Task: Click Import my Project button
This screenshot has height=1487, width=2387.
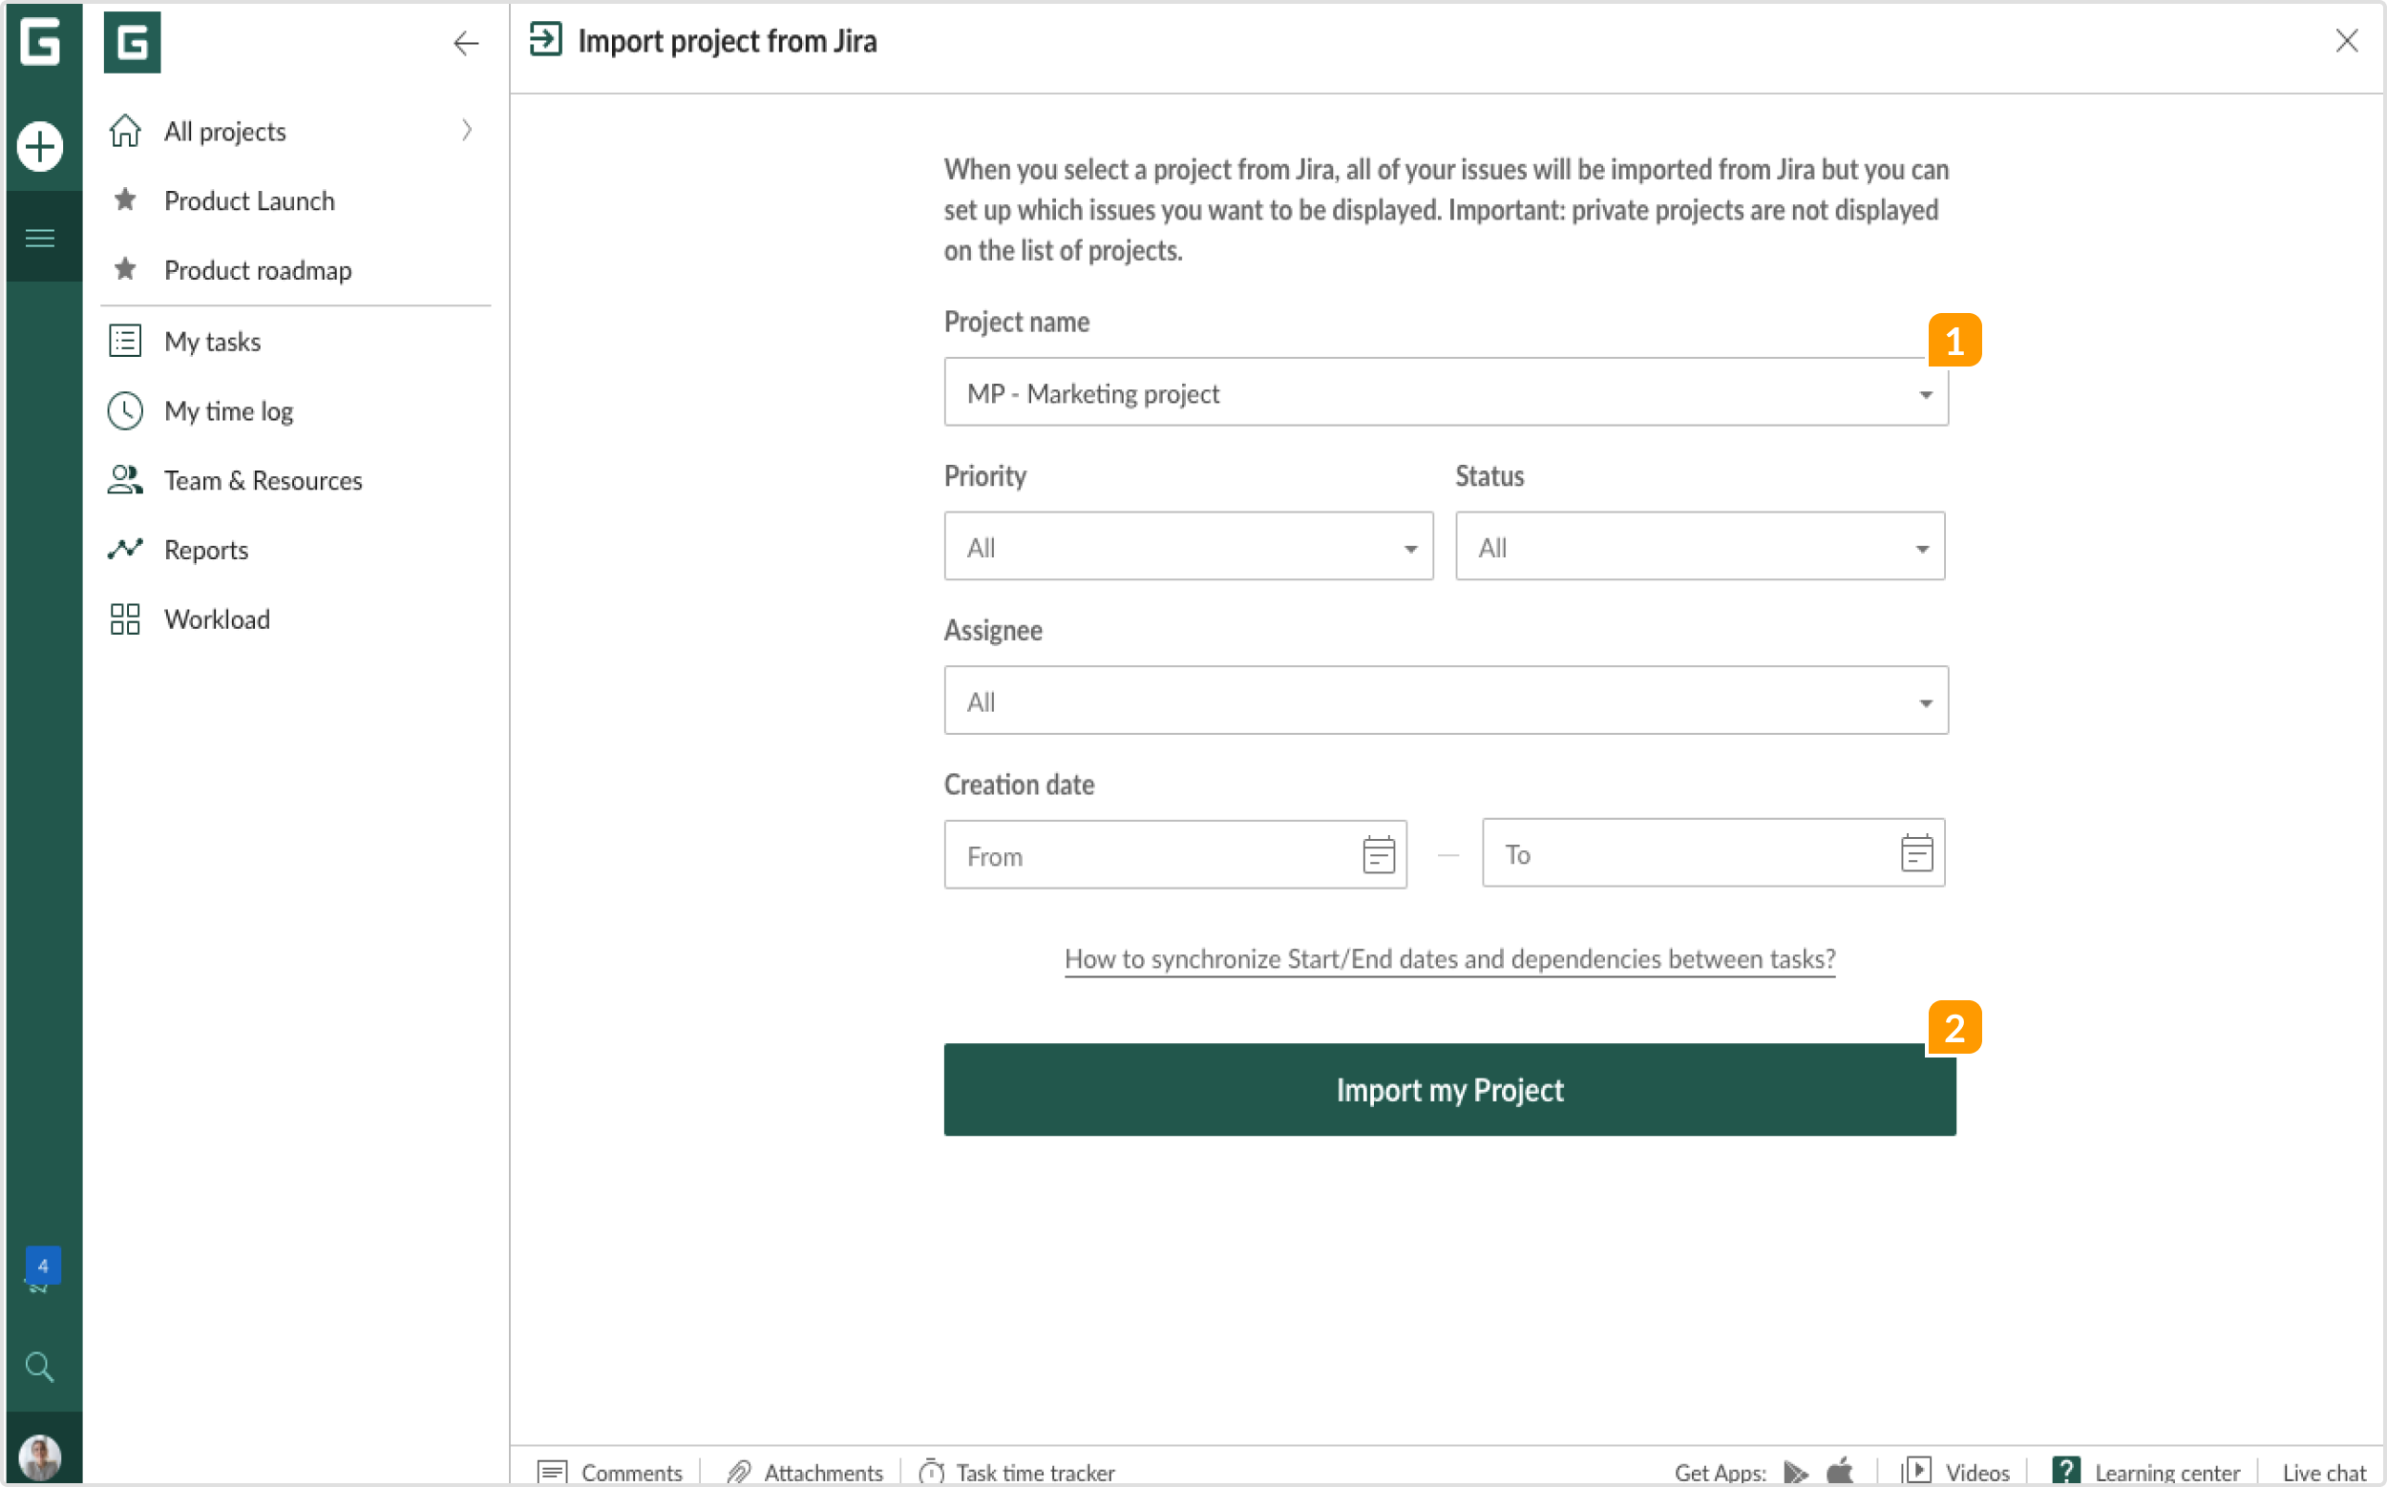Action: [1448, 1090]
